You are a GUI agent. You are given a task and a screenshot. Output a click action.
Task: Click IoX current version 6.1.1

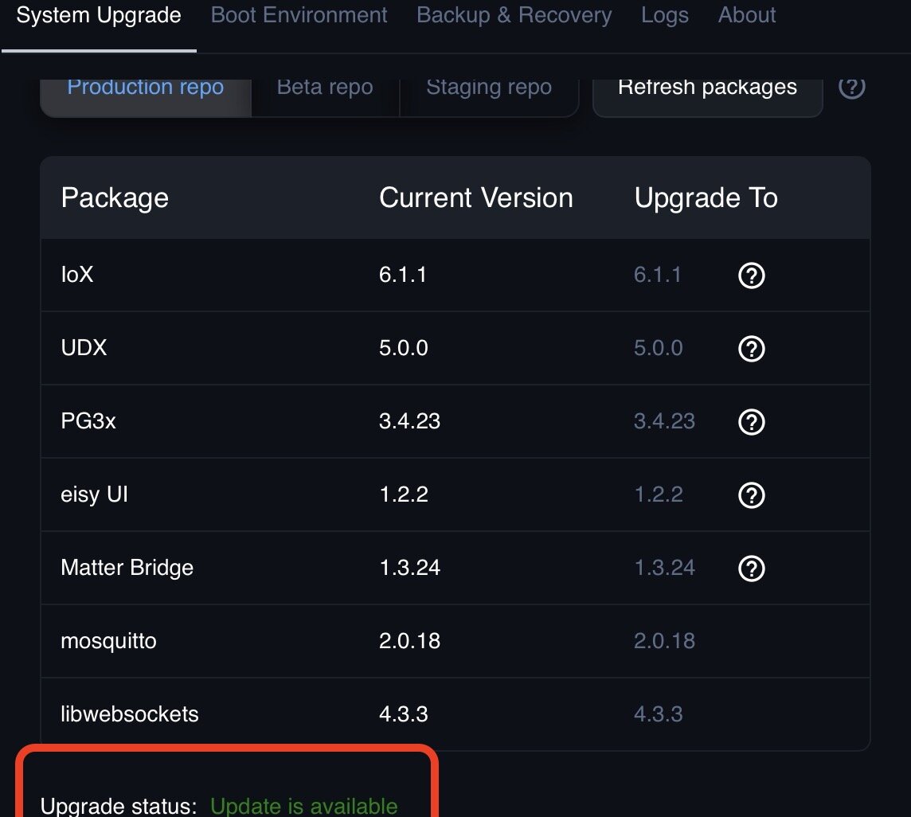click(x=403, y=274)
